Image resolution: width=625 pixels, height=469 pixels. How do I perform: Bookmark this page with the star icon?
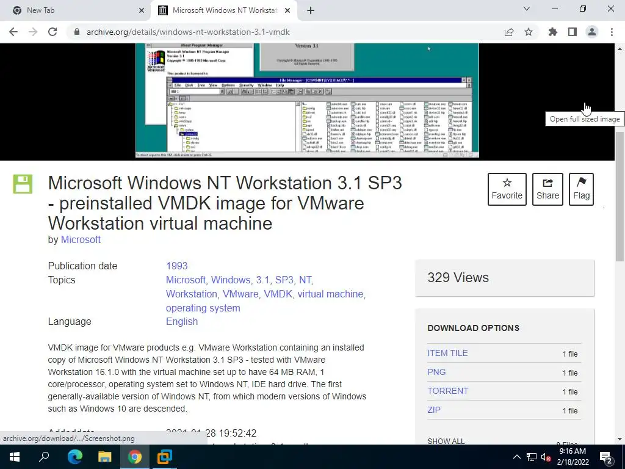529,32
